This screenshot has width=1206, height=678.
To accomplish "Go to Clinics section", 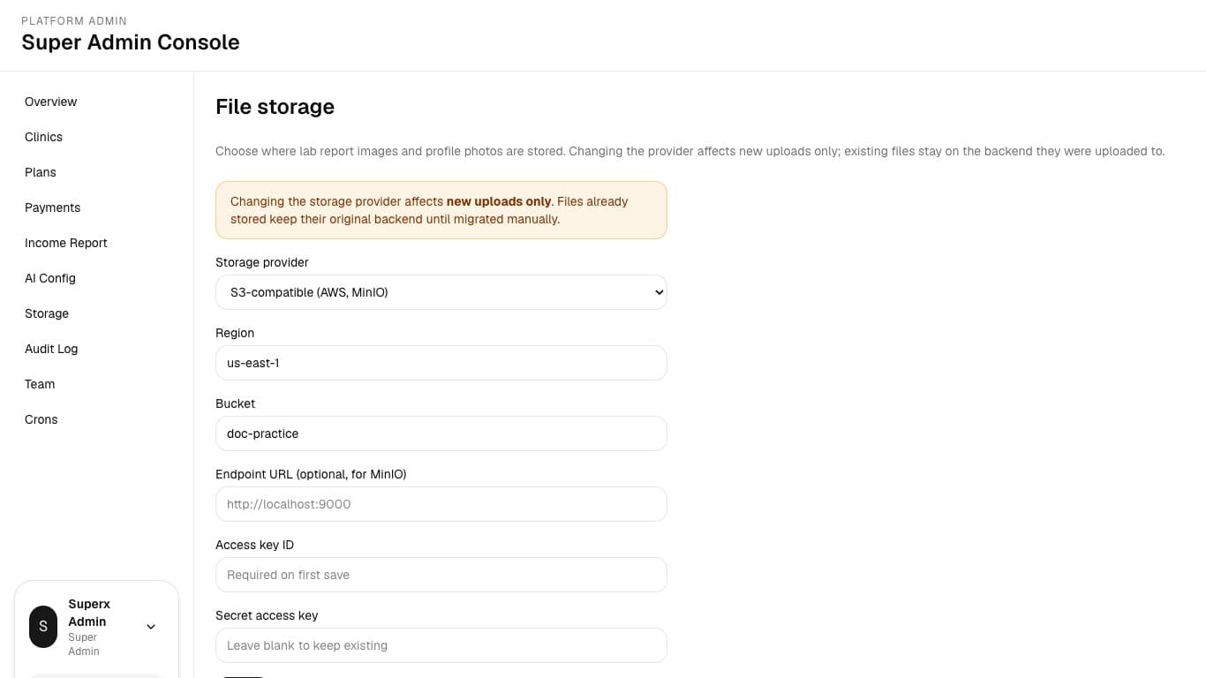I will (x=43, y=137).
